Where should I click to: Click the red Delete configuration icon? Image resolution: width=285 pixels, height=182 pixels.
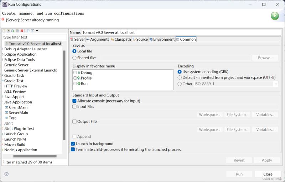point(22,31)
